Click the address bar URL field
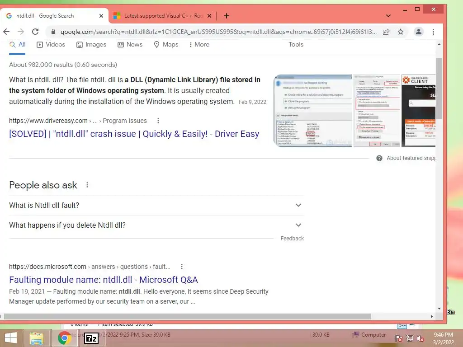The width and height of the screenshot is (463, 347). [218, 32]
